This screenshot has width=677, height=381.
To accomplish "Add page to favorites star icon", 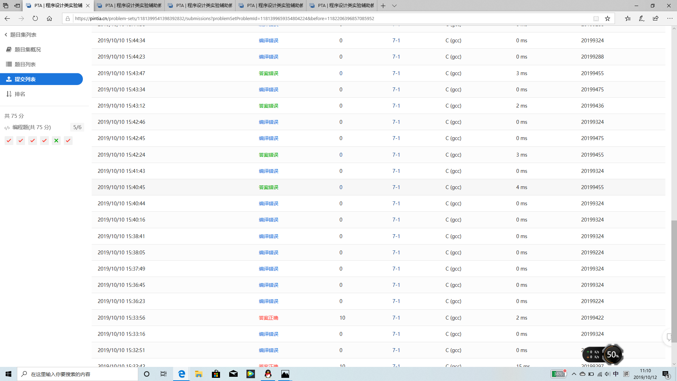I will click(607, 18).
